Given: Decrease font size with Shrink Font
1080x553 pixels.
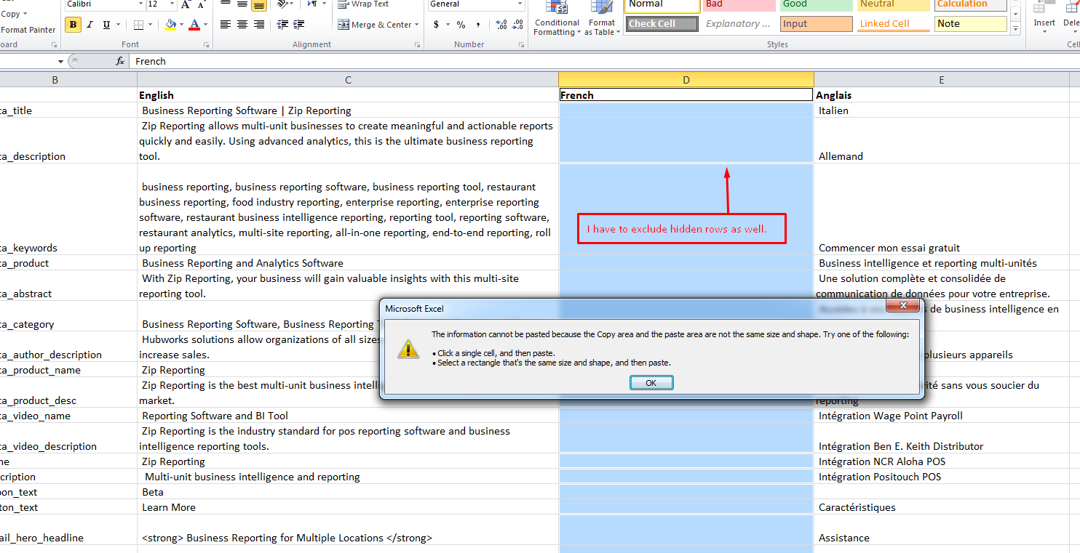Looking at the screenshot, I should 202,4.
